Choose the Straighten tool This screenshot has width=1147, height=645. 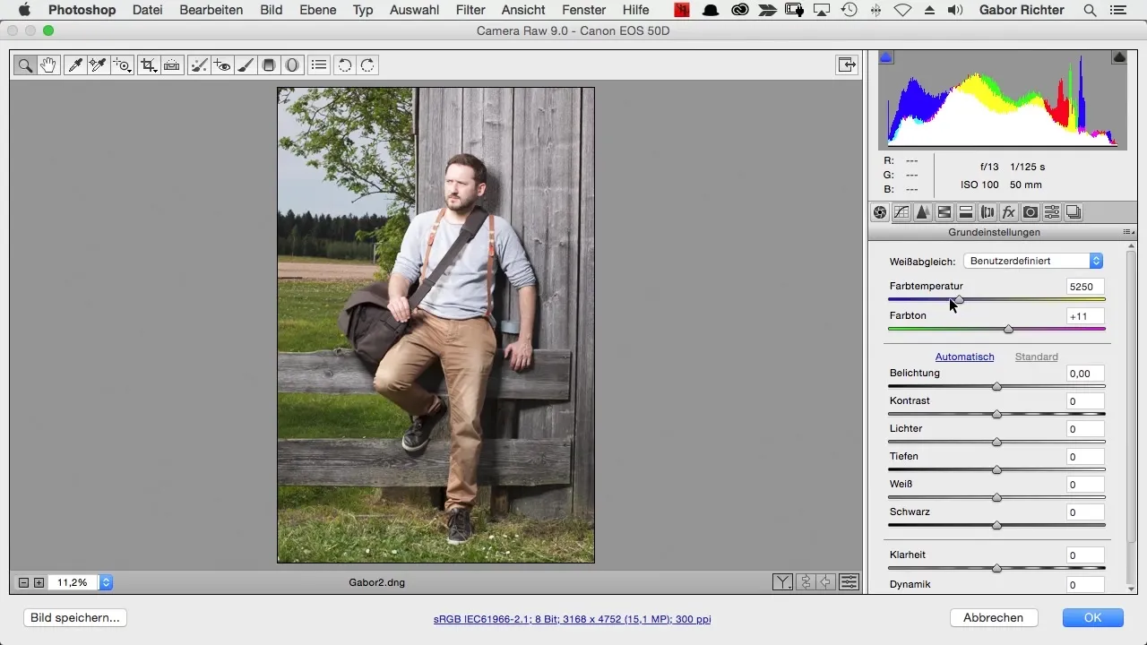pos(172,64)
